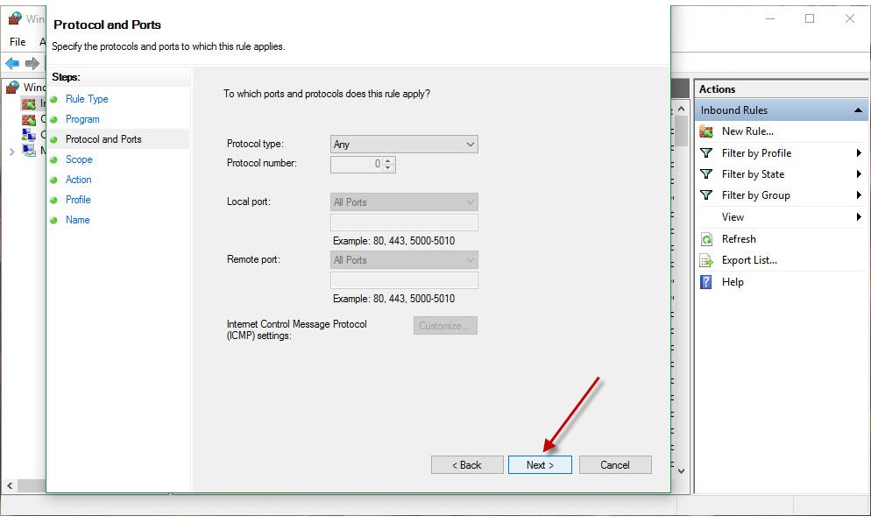Click the firewall root node icon in tree
The image size is (871, 523).
pyautogui.click(x=12, y=88)
